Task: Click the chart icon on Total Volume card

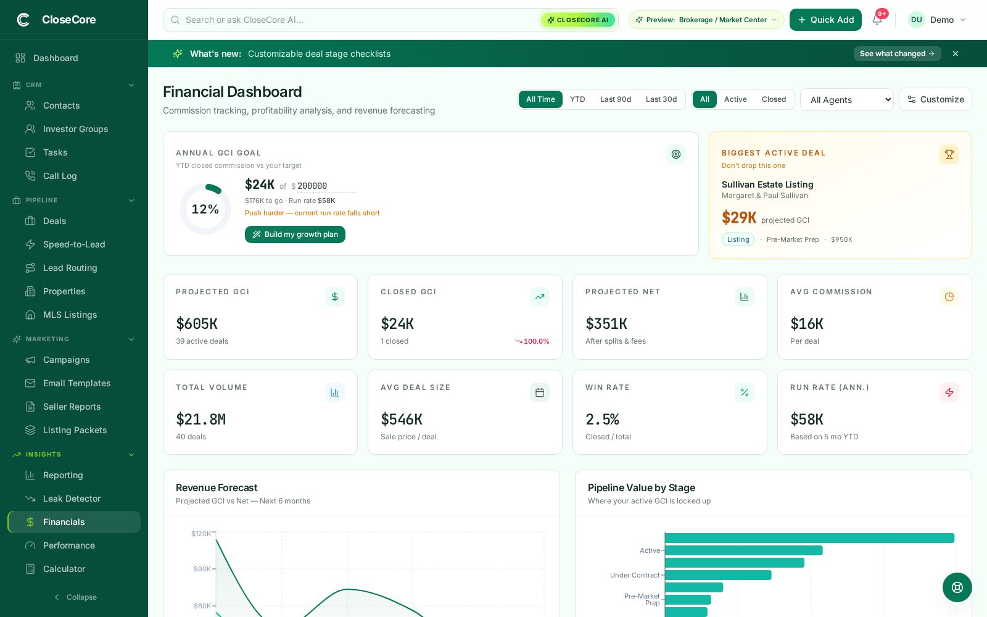Action: tap(335, 392)
